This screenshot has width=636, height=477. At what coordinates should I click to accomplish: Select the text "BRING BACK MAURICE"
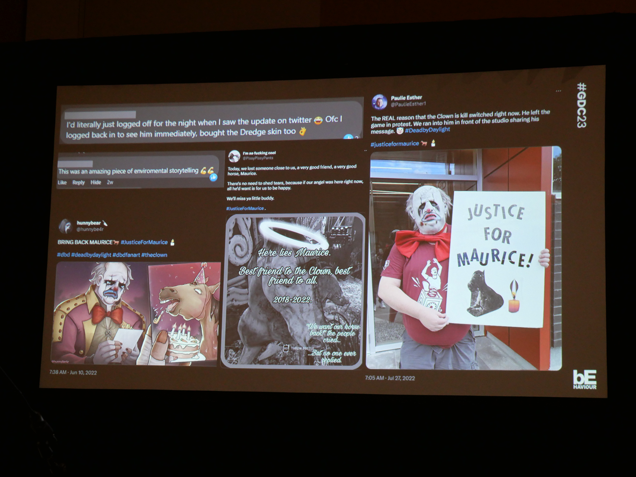[x=85, y=242]
